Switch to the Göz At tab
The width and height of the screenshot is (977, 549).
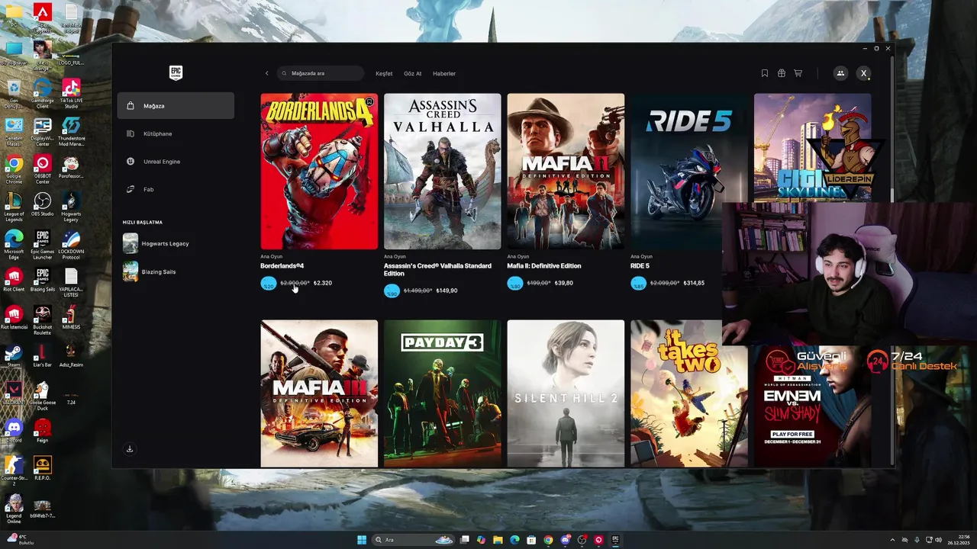pyautogui.click(x=412, y=74)
